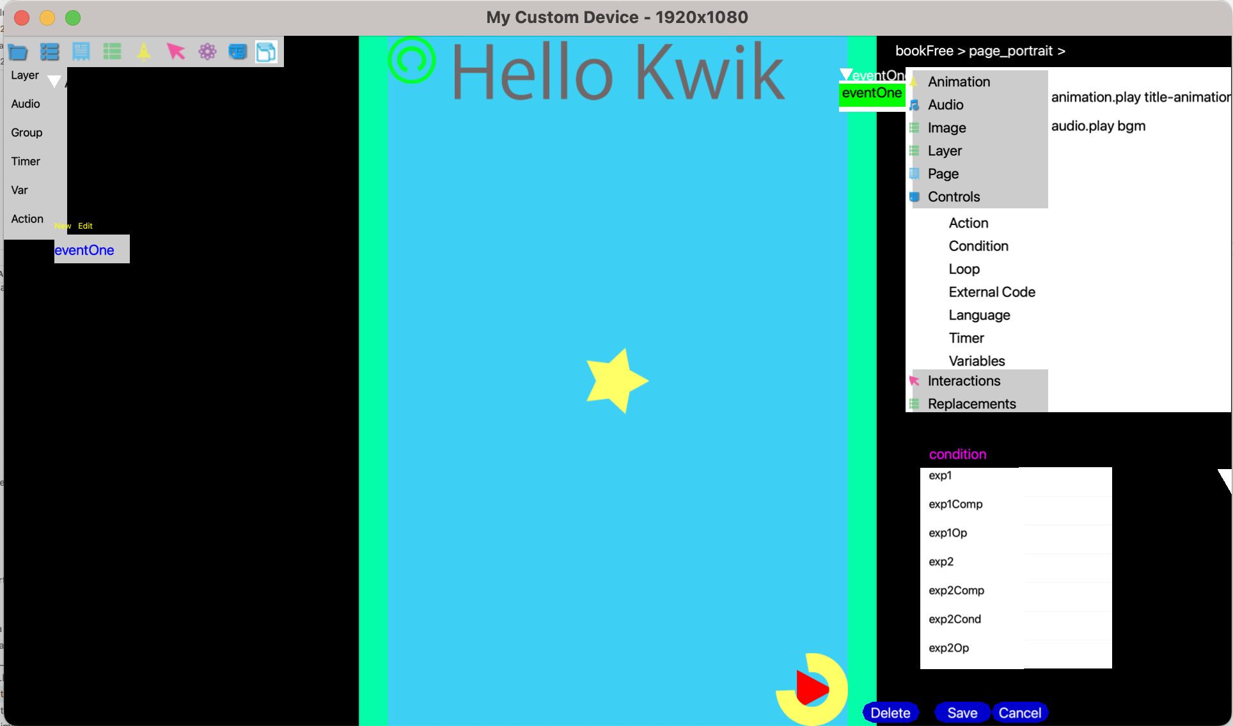This screenshot has width=1233, height=726.
Task: Click the rocket icon beside Animation
Action: 914,82
